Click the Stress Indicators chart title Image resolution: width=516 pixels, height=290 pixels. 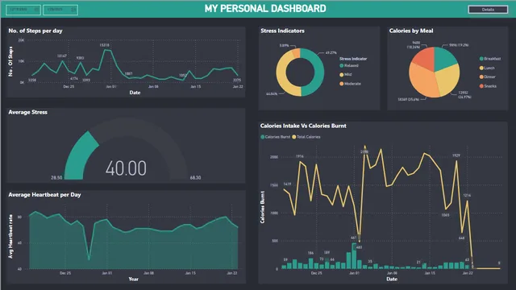pyautogui.click(x=283, y=31)
